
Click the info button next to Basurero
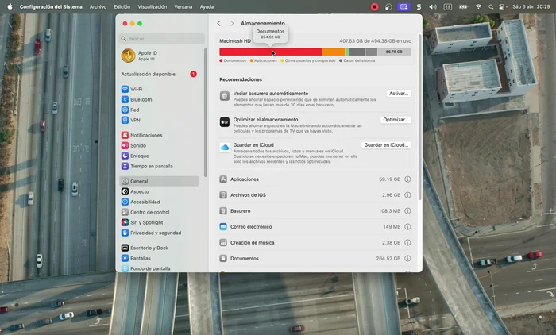tap(407, 211)
